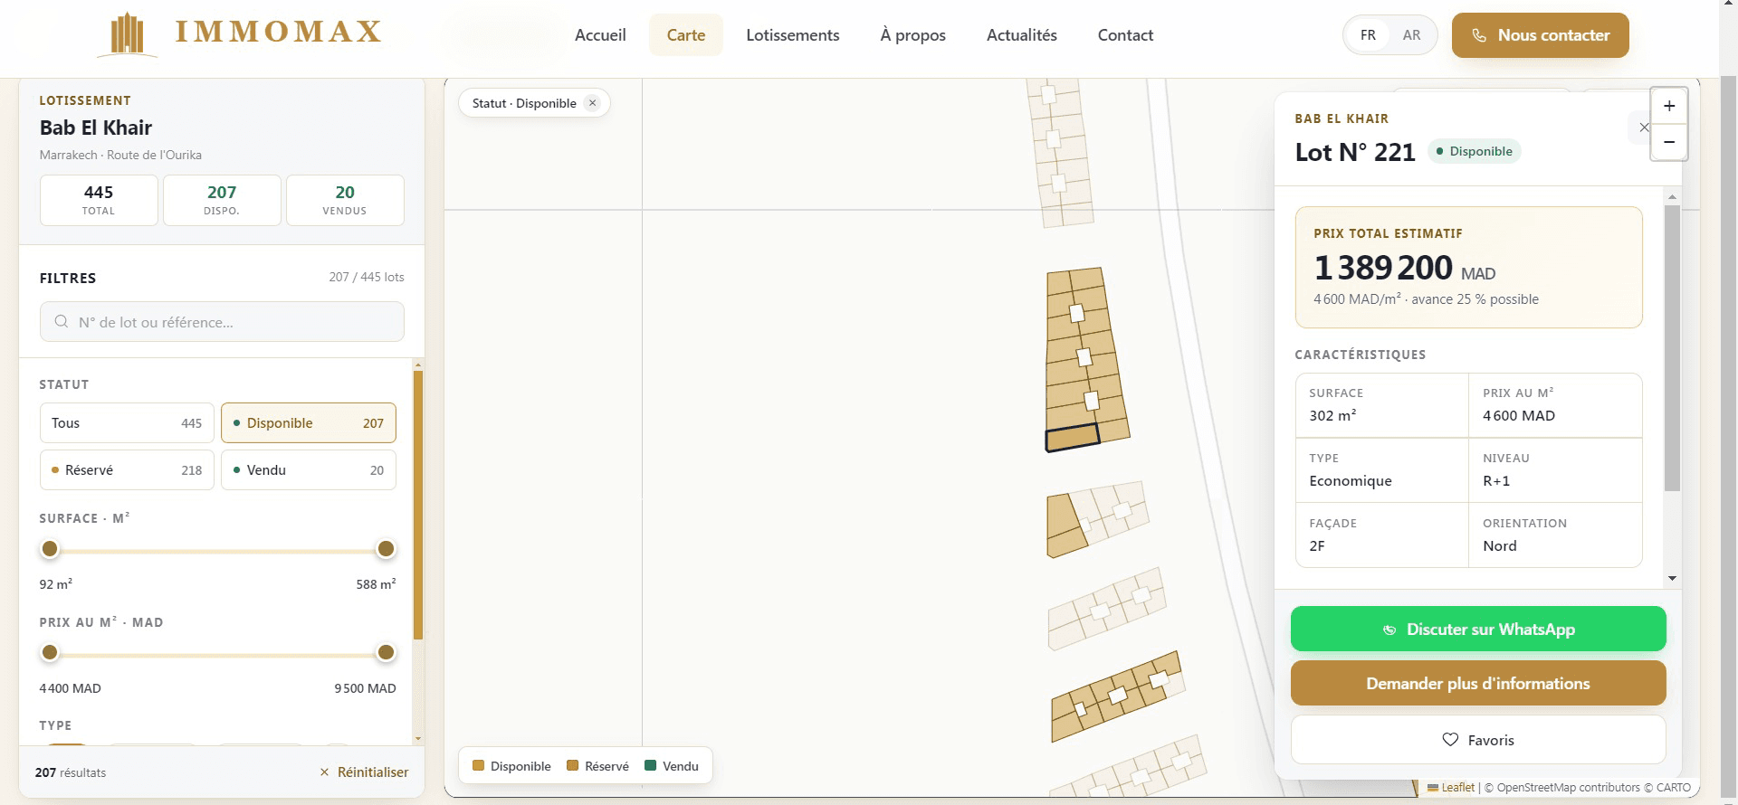Open the Accueil page
Screen dimensions: 1738x805
click(x=600, y=35)
